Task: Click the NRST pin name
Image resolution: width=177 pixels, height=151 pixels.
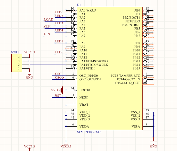Action: click(84, 97)
